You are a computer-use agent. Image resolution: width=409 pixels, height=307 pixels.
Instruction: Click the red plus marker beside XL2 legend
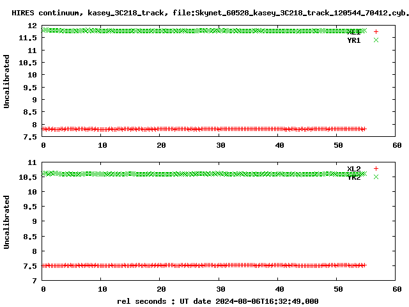376,169
